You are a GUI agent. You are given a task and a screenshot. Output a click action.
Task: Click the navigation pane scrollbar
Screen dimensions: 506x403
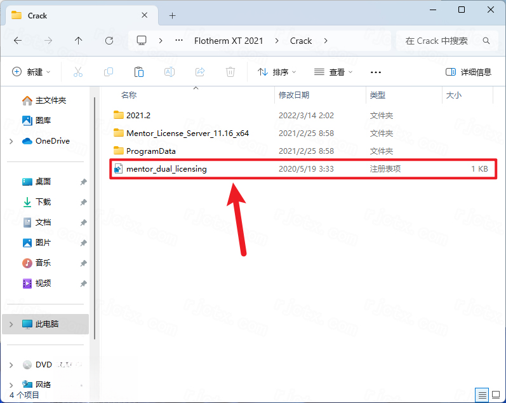[95, 218]
